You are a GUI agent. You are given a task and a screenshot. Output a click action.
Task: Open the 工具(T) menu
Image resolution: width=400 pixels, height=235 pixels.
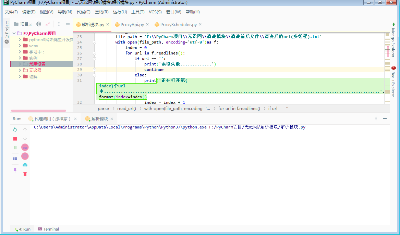pyautogui.click(x=138, y=12)
